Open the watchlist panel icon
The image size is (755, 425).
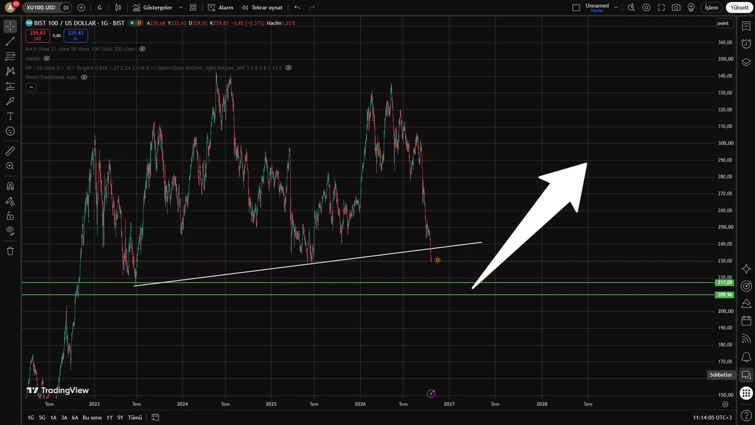pyautogui.click(x=746, y=26)
